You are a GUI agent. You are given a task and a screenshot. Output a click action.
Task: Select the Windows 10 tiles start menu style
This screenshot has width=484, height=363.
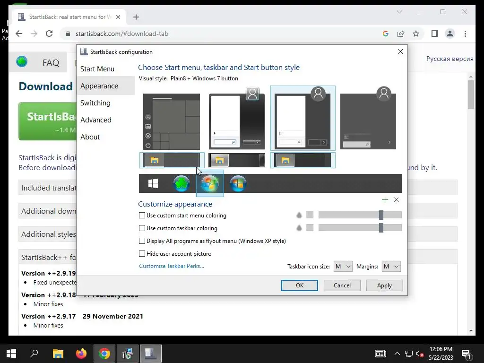[171, 121]
